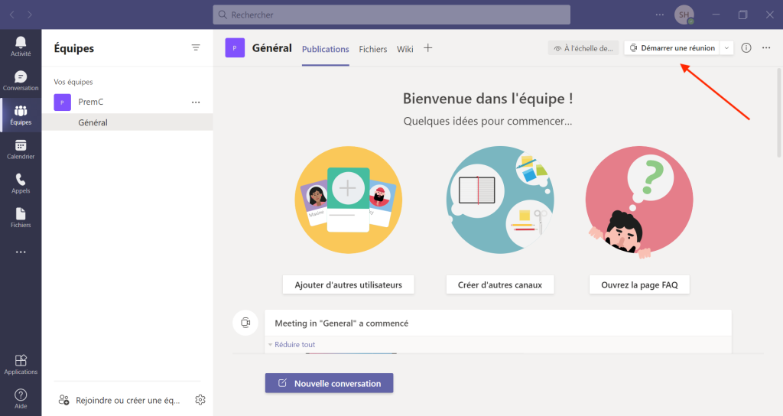
Task: Click the meeting icon beside Meeting in General
Action: [x=245, y=323]
